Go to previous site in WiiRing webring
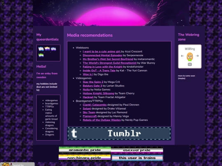The width and height of the screenshot is (222, 166). [x=183, y=56]
